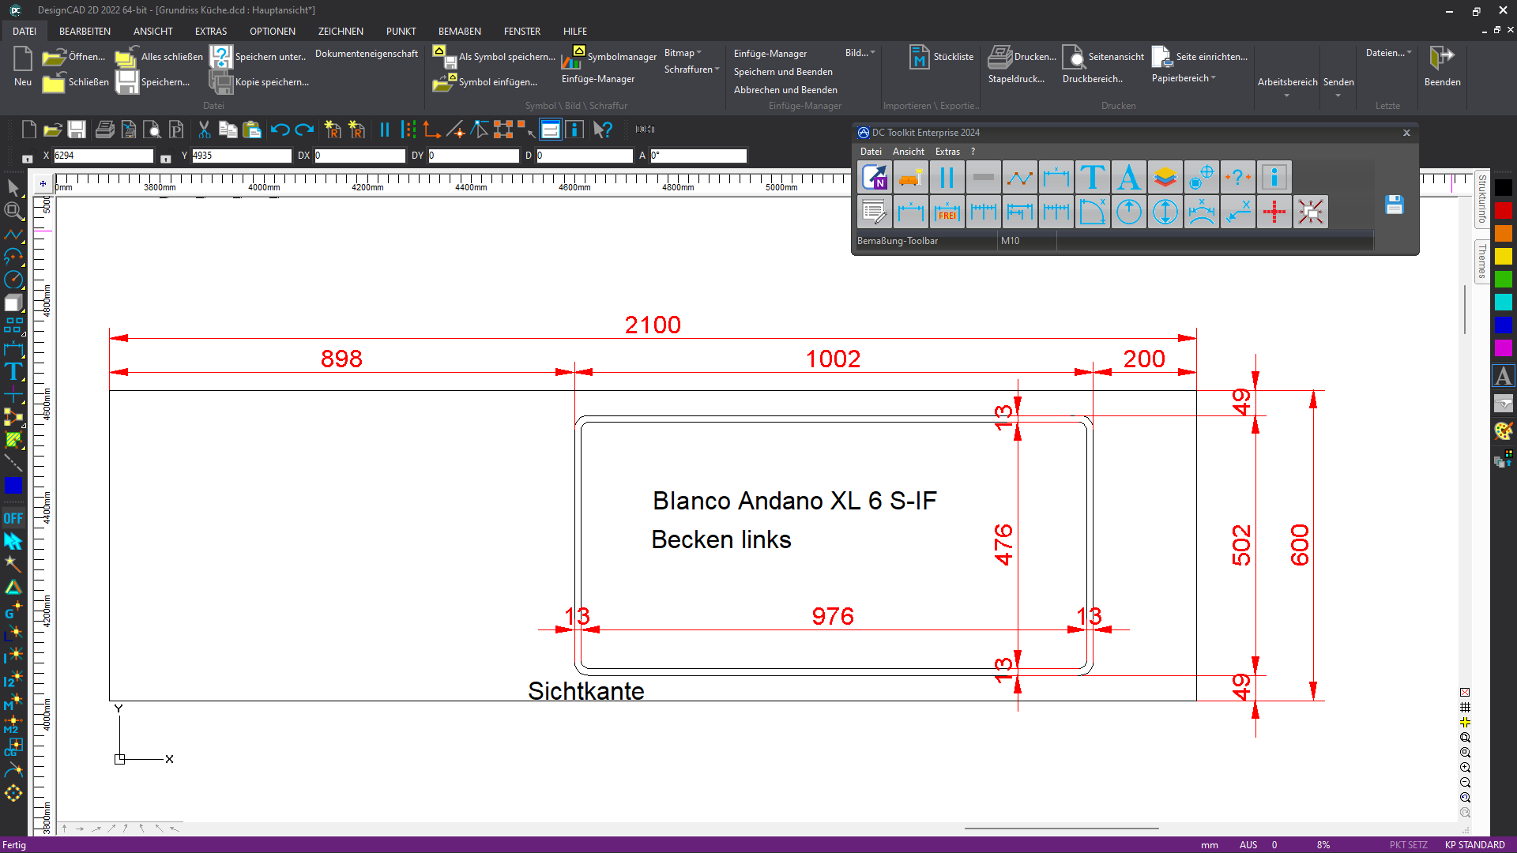The image size is (1517, 853).
Task: Click the X coordinate input field
Action: [103, 156]
